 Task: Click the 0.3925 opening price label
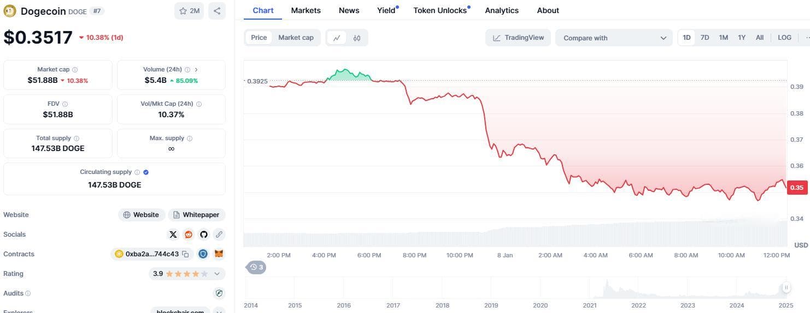pos(257,81)
